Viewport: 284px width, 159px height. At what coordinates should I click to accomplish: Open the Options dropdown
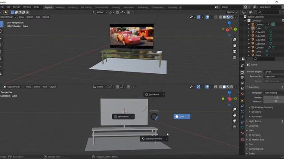[x=232, y=12]
